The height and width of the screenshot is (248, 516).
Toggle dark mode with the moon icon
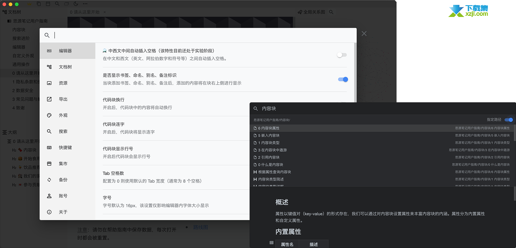76,4
